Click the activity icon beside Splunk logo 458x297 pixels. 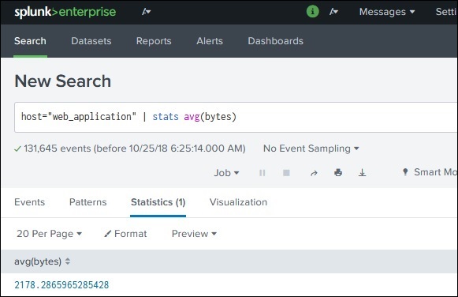coord(146,12)
